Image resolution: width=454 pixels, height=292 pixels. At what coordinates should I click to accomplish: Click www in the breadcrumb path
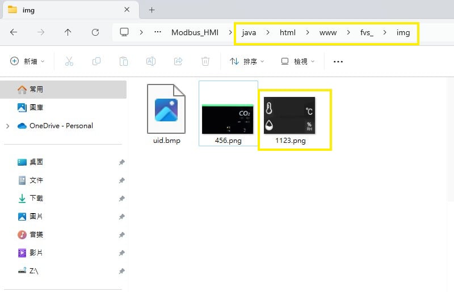tap(328, 32)
